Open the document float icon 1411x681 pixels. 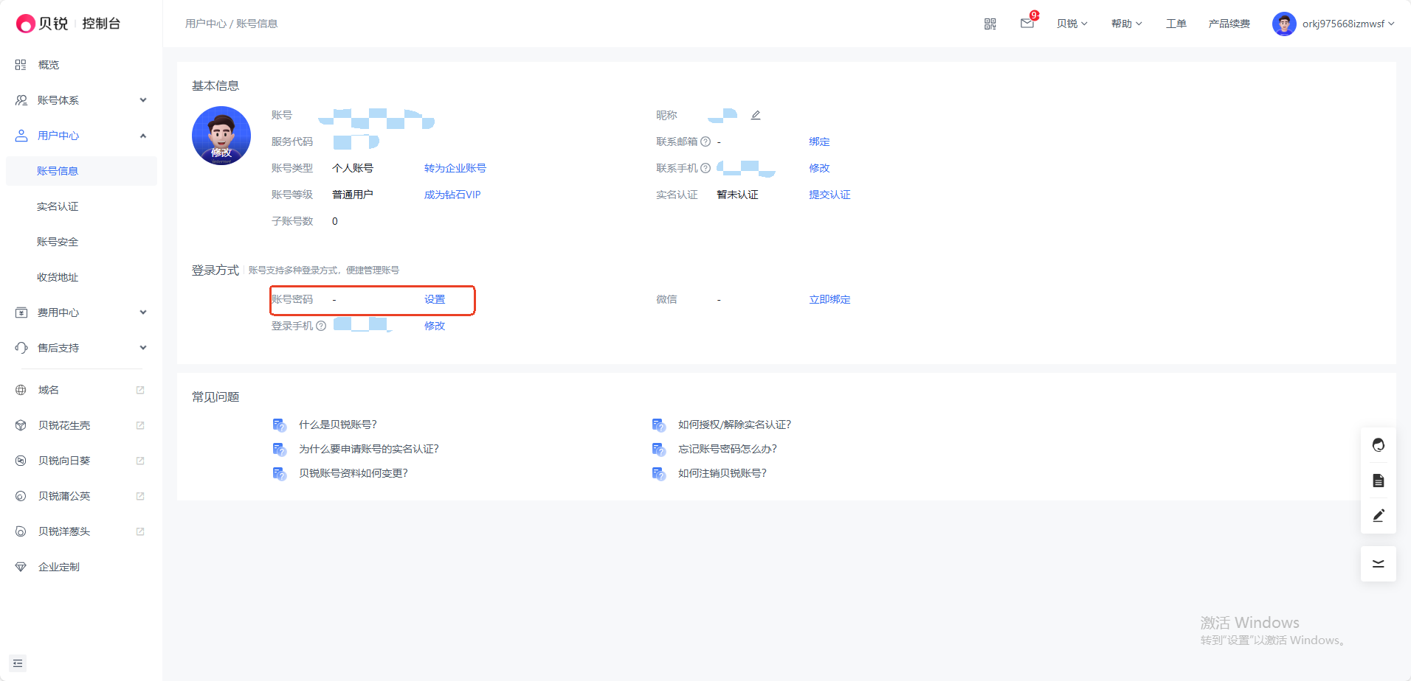click(1379, 481)
